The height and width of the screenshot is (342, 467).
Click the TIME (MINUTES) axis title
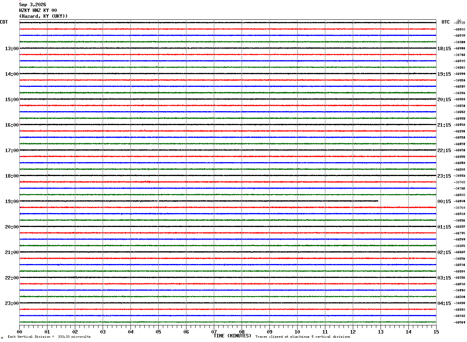232,336
